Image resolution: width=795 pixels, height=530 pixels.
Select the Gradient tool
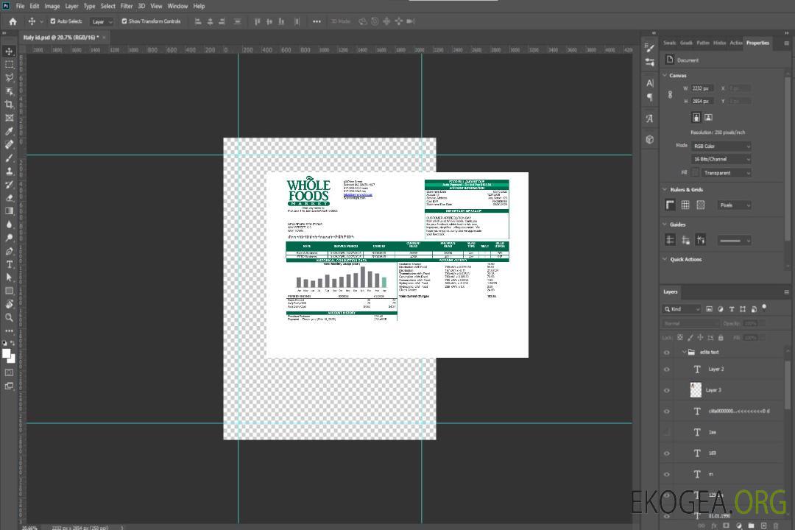click(9, 211)
